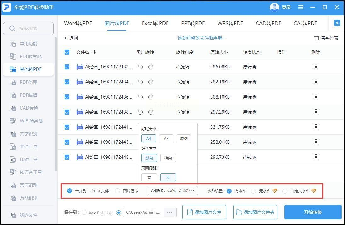Set page margin to 有

pos(149,177)
